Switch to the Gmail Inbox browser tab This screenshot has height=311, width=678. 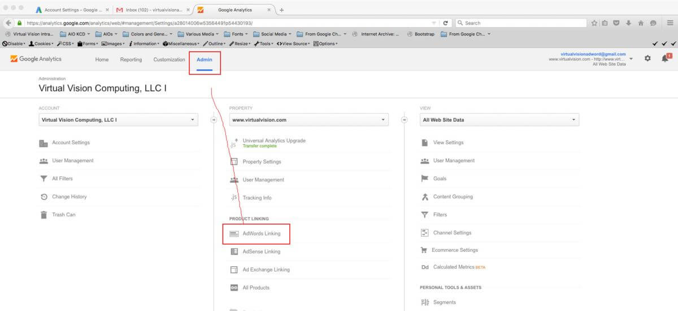[x=153, y=10]
